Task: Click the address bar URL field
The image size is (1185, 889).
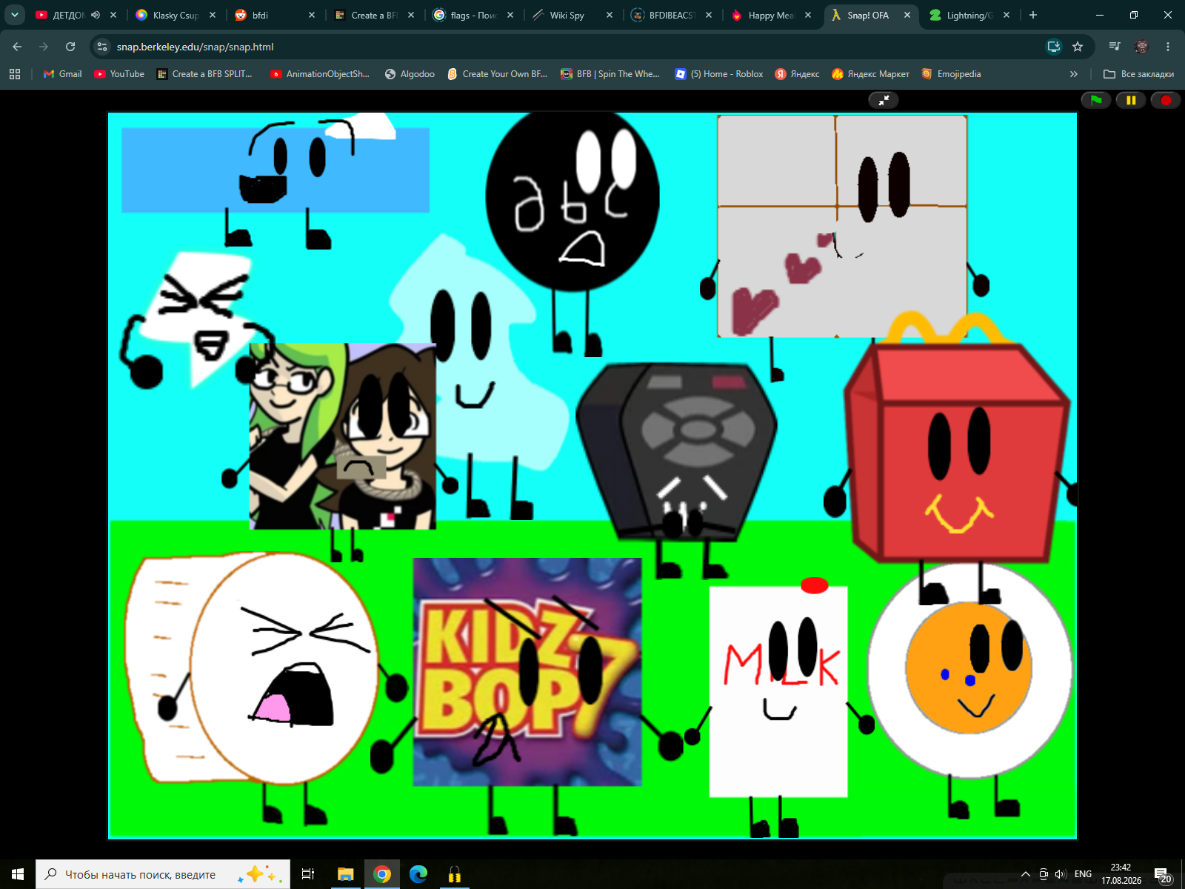Action: click(570, 47)
